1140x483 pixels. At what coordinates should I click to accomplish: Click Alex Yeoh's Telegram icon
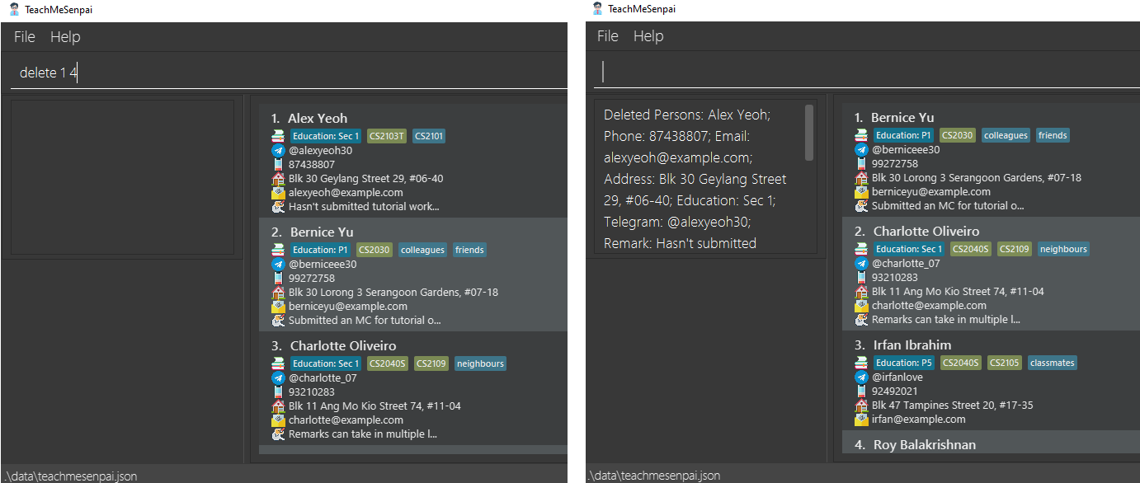click(x=278, y=151)
